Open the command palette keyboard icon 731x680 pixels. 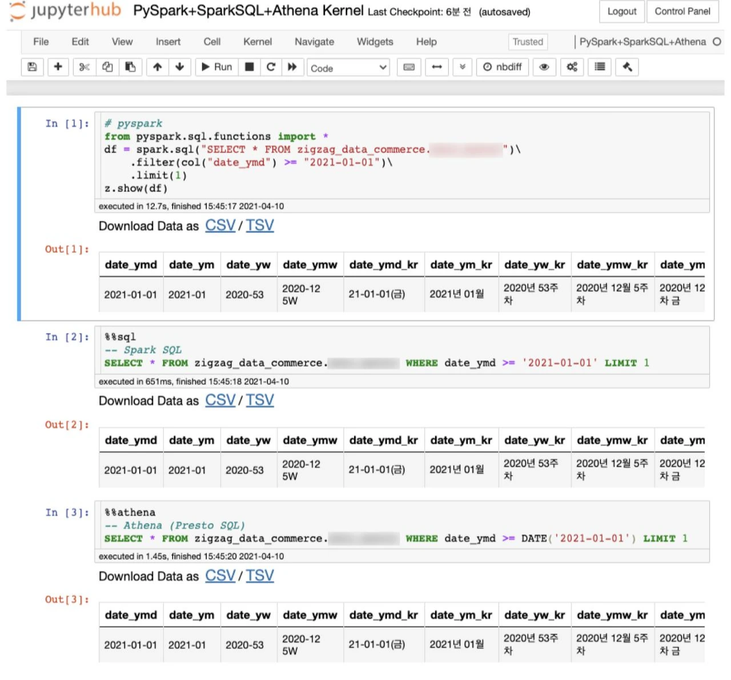tap(409, 67)
